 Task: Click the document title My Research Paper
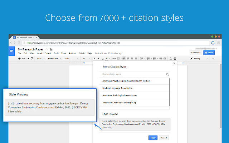30,49
